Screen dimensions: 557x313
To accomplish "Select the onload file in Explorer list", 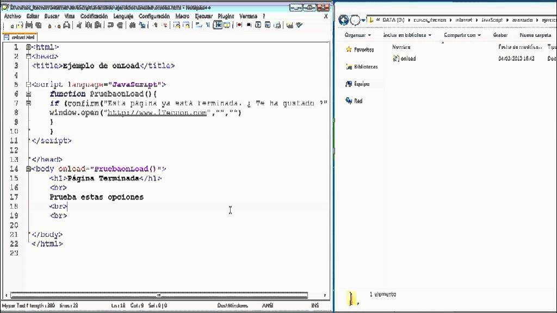I will tap(404, 59).
